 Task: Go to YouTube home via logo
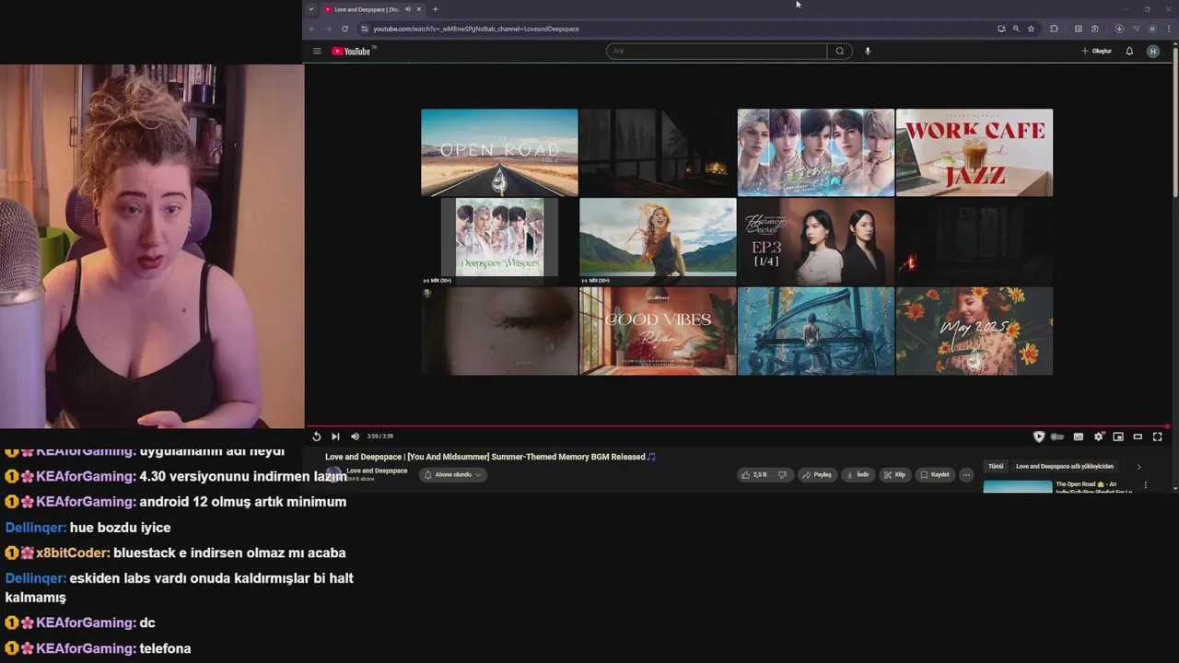pos(352,52)
